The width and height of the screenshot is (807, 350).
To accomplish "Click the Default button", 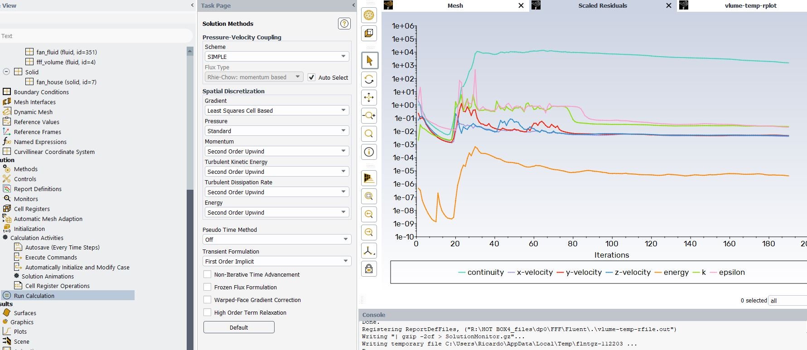I will click(x=239, y=327).
